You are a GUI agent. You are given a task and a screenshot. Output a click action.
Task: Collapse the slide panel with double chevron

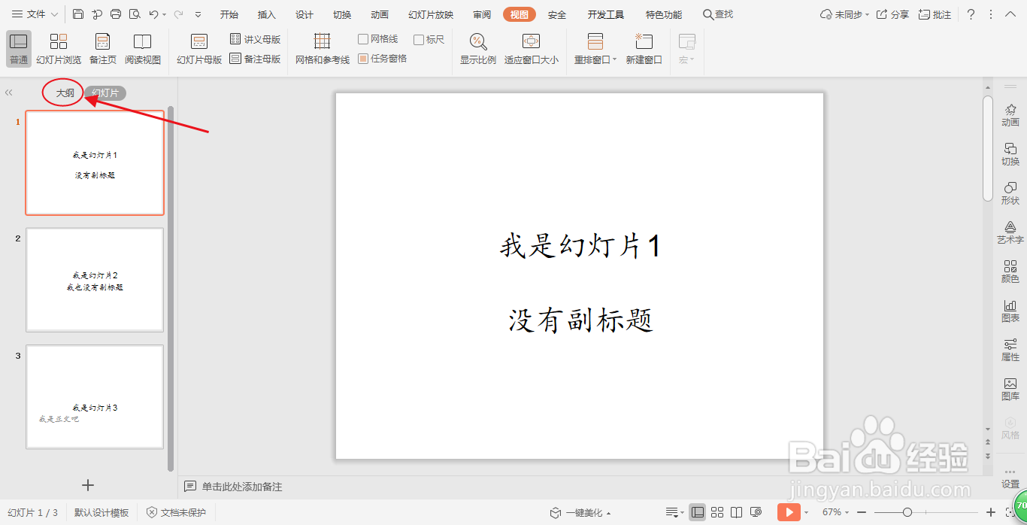(9, 93)
